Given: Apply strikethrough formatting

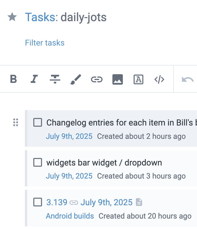Looking at the screenshot, I should (55, 79).
